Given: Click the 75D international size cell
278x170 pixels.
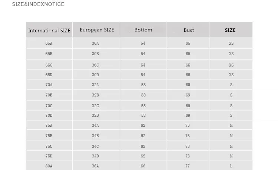Looking at the screenshot, I should 49,156.
